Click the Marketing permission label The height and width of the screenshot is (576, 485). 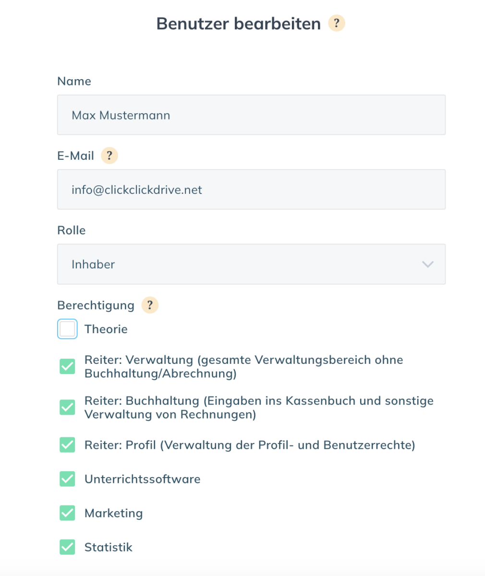point(114,513)
